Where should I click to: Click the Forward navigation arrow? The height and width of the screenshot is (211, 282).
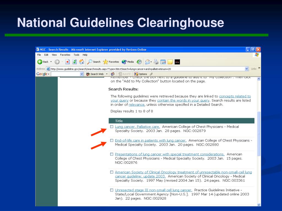(x=57, y=62)
